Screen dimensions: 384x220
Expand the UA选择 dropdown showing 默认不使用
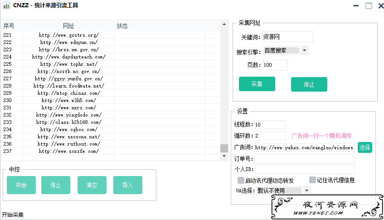[283, 191]
